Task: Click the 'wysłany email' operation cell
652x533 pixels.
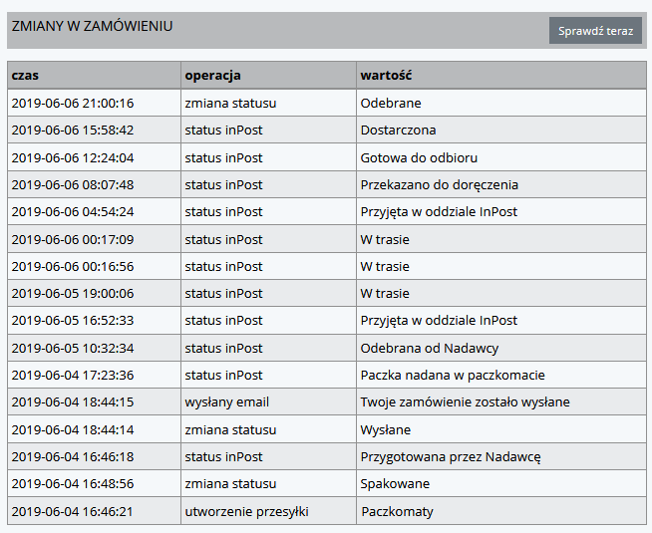Action: coord(226,402)
